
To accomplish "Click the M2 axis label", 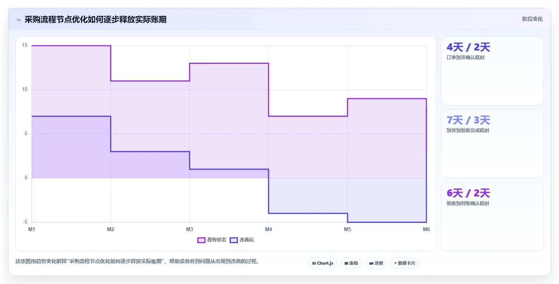I will pos(110,229).
